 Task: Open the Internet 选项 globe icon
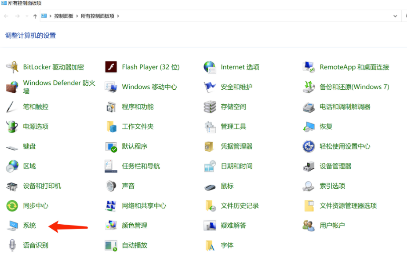[210, 67]
